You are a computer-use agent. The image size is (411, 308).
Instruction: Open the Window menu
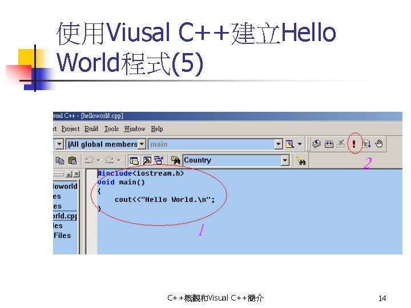[135, 129]
